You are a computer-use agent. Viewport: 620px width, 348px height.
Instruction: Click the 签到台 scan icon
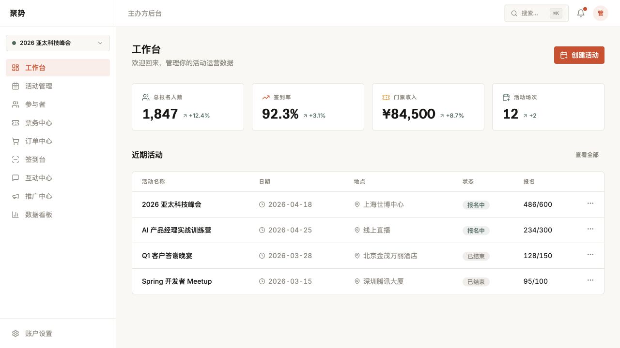pos(15,159)
